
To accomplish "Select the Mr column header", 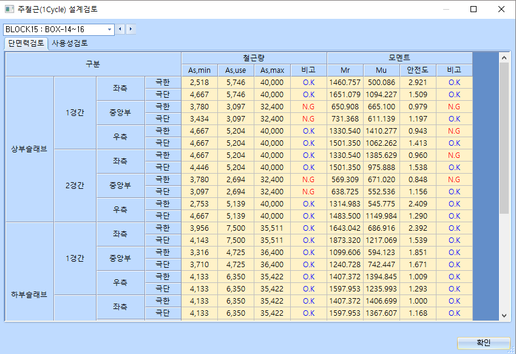I will click(345, 70).
